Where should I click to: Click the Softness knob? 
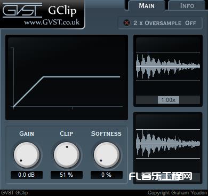pos(107,155)
